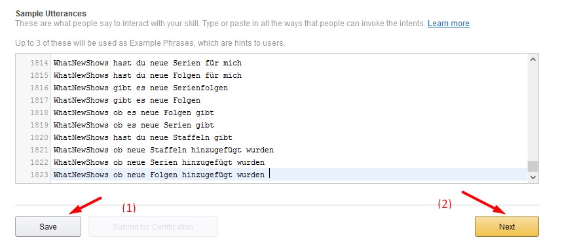577x242 pixels.
Task: Click the line 1816 Serienfolgen utterance
Action: (x=141, y=88)
